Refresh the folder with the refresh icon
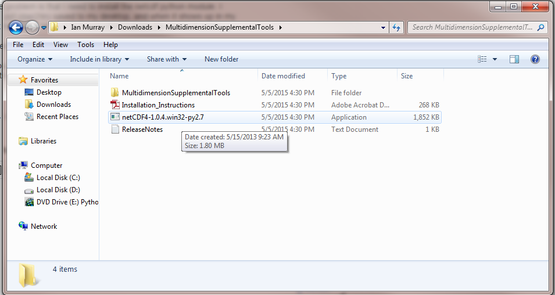This screenshot has width=555, height=295. tap(396, 28)
